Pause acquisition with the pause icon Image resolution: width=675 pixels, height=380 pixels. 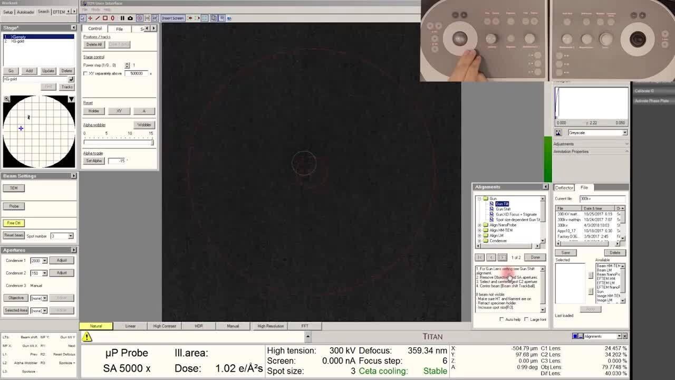tap(123, 18)
